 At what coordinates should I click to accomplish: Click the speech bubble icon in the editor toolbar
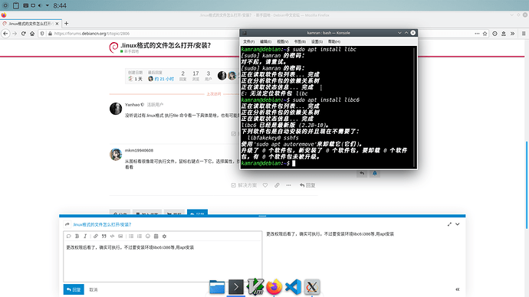pos(69,237)
